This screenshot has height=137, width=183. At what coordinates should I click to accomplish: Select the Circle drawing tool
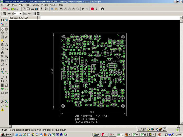tap(2, 81)
